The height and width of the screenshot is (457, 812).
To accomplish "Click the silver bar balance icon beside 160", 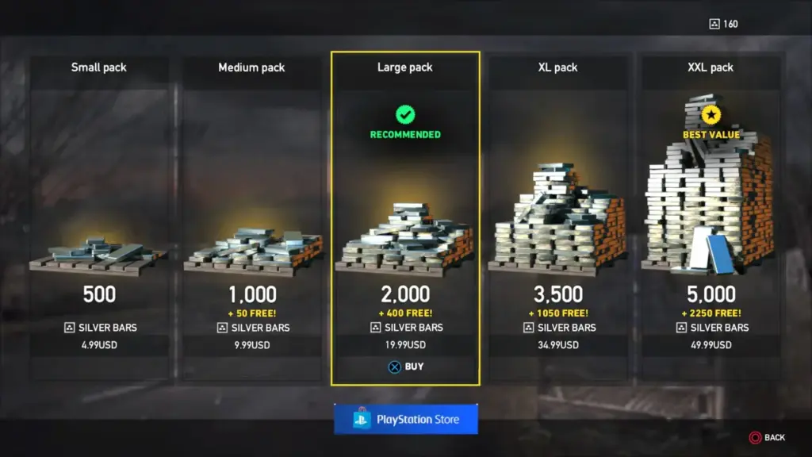I will tap(714, 24).
